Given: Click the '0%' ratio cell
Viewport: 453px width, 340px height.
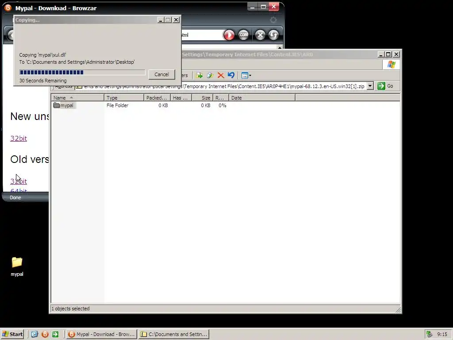Looking at the screenshot, I should pyautogui.click(x=223, y=105).
